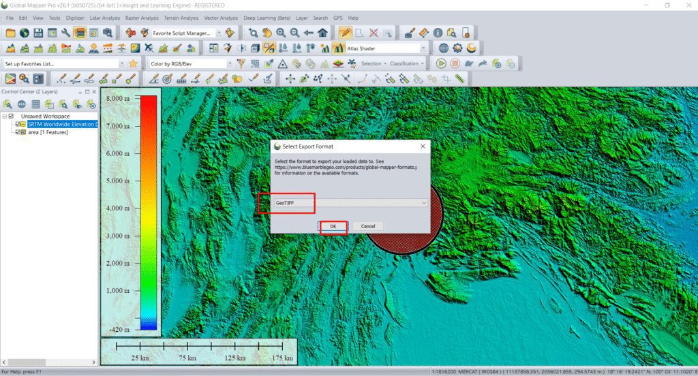This screenshot has width=698, height=376.
Task: Click the map distance scale bar
Action: (x=199, y=351)
